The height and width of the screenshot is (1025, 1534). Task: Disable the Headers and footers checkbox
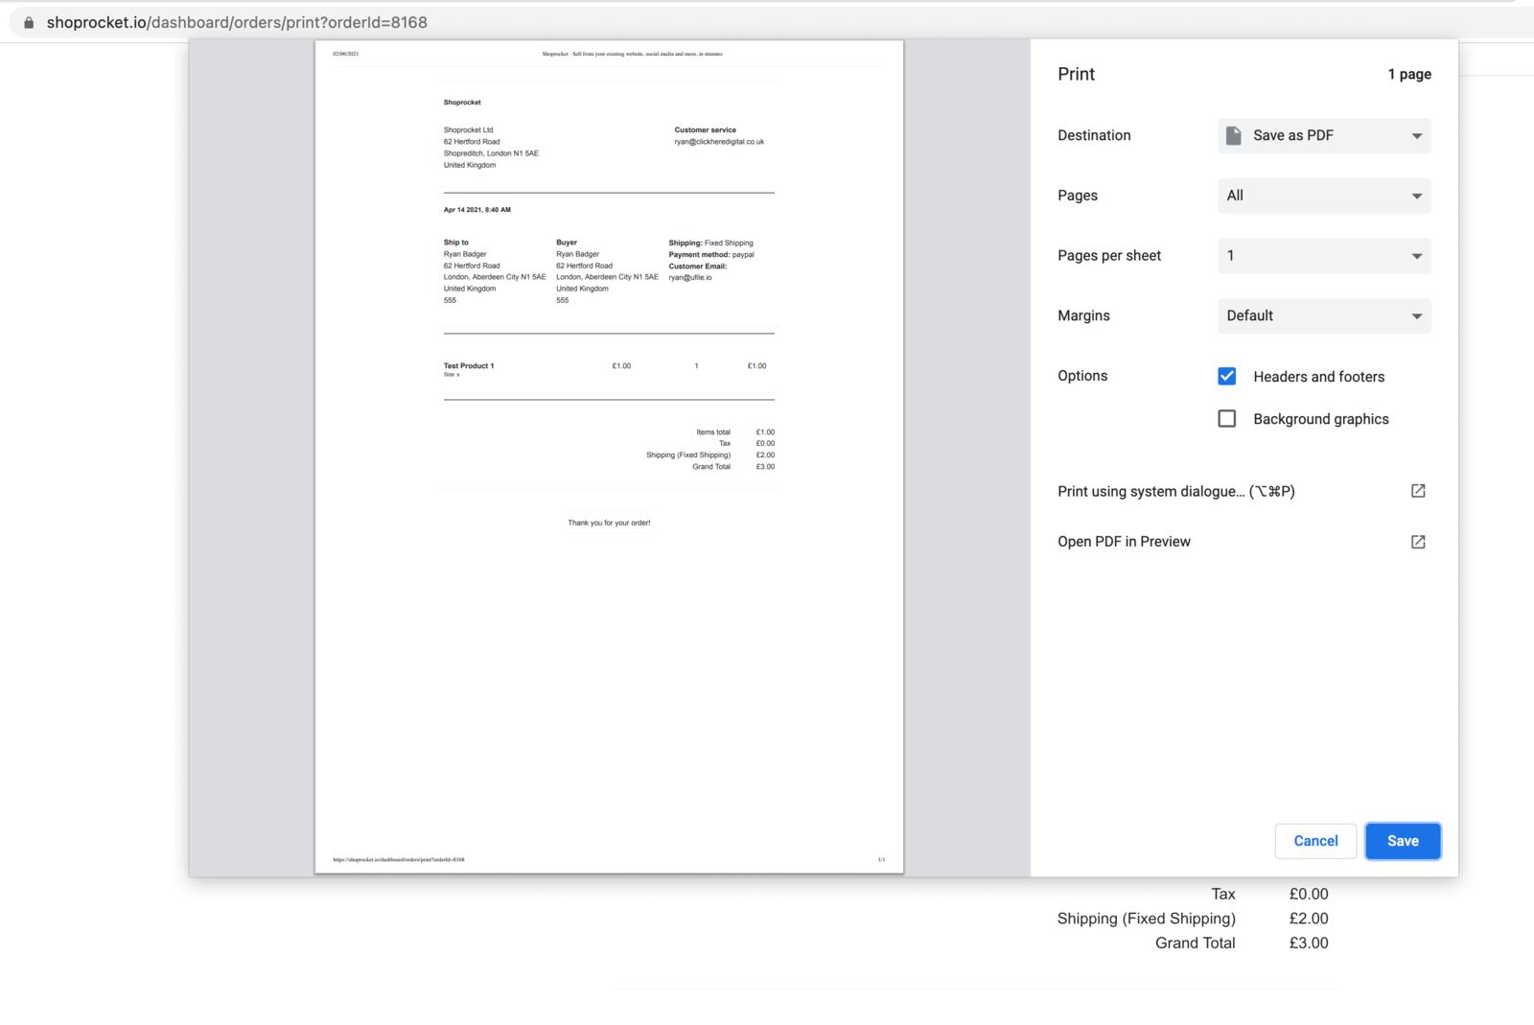tap(1227, 376)
